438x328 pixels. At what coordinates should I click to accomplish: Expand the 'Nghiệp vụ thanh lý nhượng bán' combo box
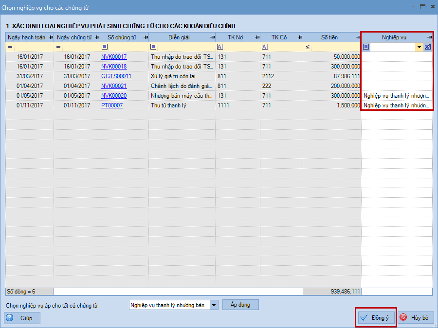(x=213, y=305)
